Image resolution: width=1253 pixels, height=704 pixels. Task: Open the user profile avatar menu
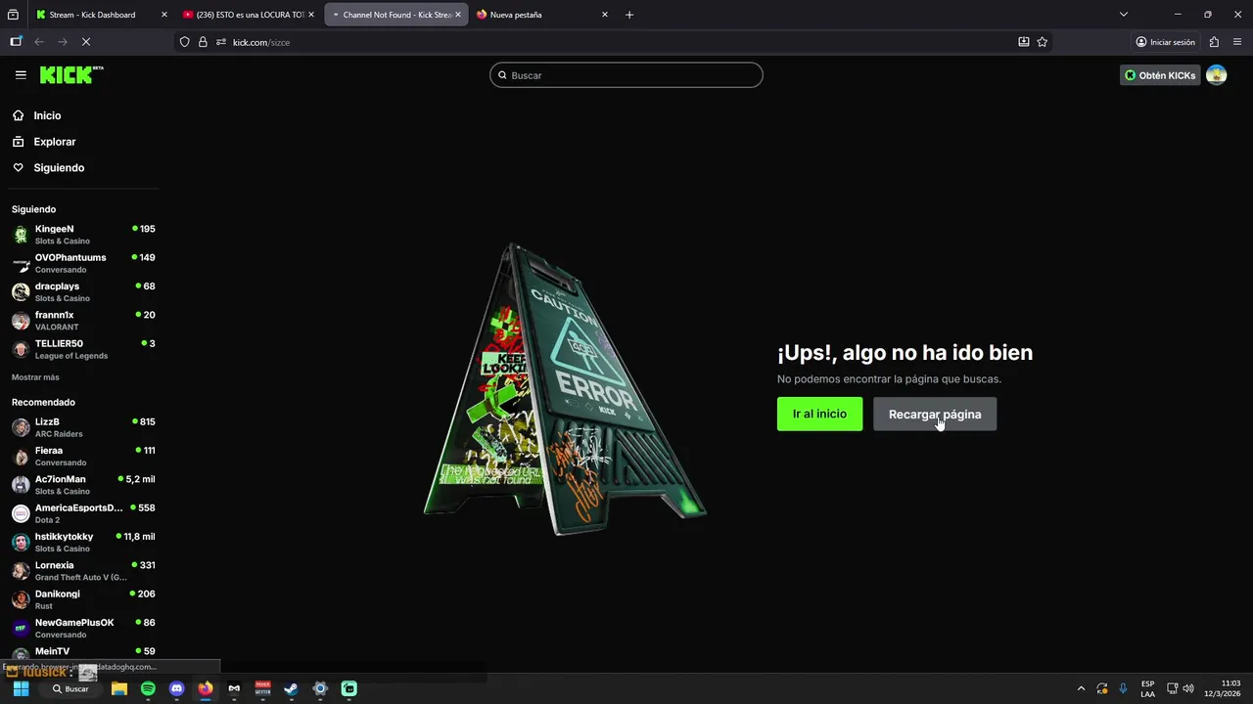1216,75
